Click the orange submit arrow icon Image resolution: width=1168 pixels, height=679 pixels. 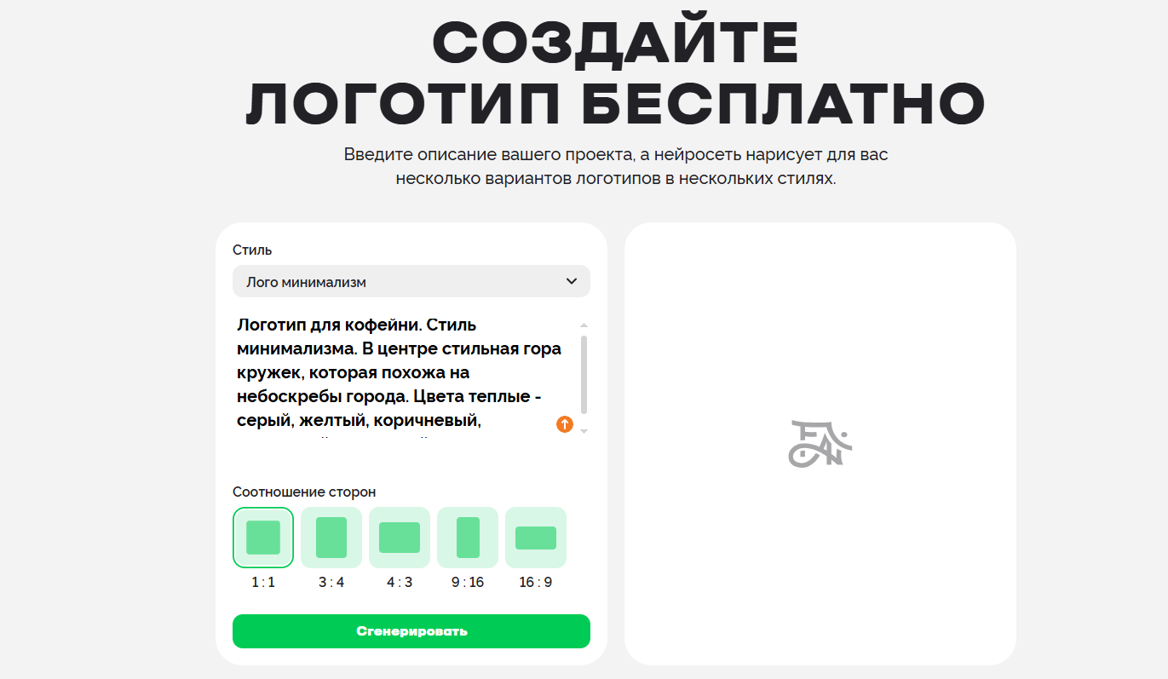click(564, 423)
